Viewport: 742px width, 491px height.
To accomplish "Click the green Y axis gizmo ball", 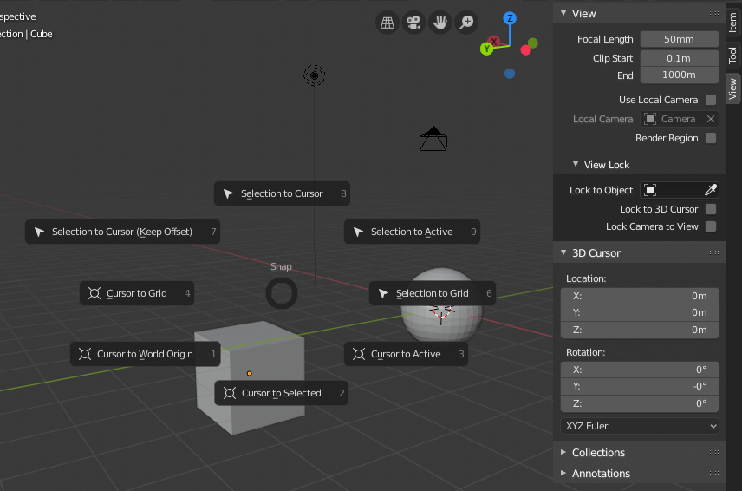I will point(487,49).
